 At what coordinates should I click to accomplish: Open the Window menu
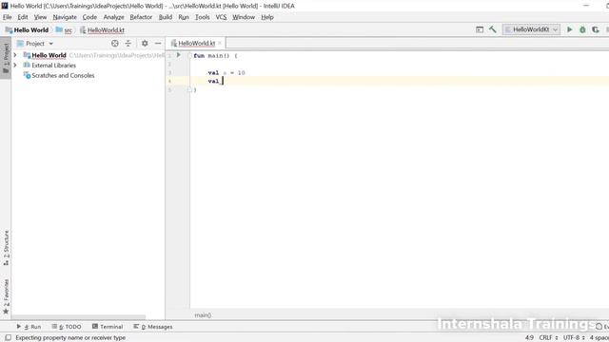[x=244, y=17]
